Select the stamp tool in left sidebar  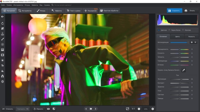coord(3,34)
